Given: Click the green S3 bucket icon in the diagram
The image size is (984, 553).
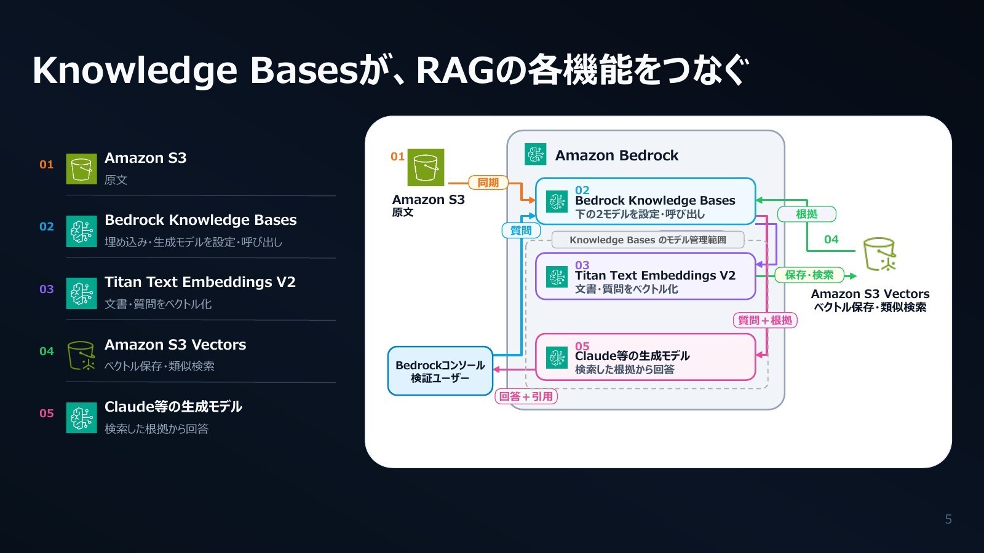Looking at the screenshot, I should click(x=426, y=167).
